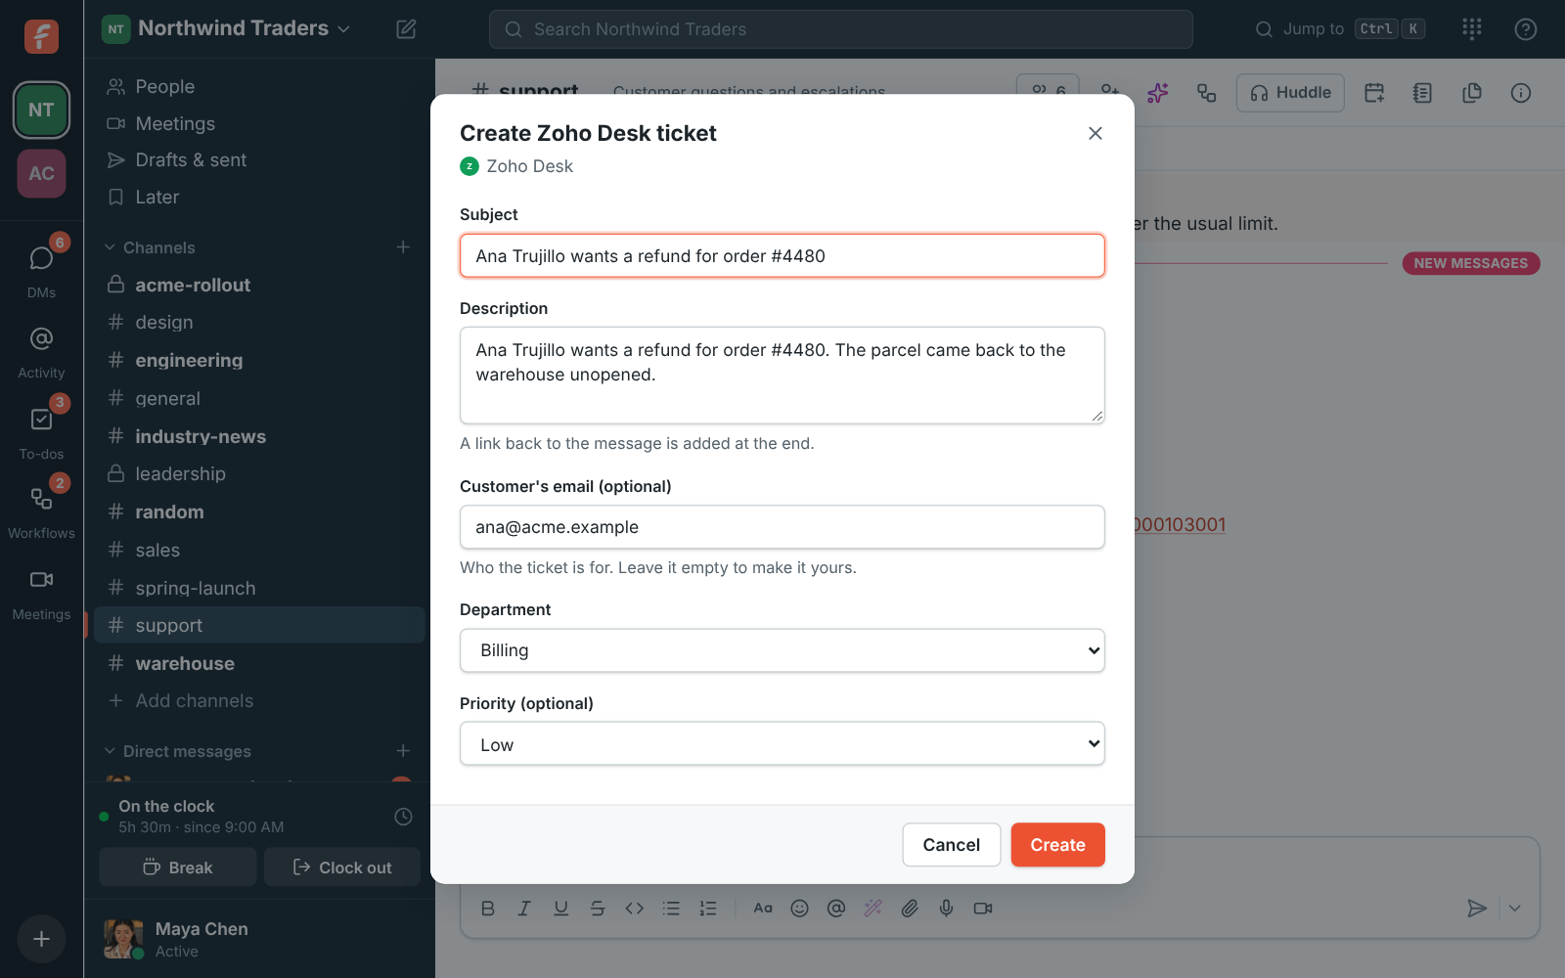Select the warehouse channel
1565x978 pixels.
[x=259, y=664]
